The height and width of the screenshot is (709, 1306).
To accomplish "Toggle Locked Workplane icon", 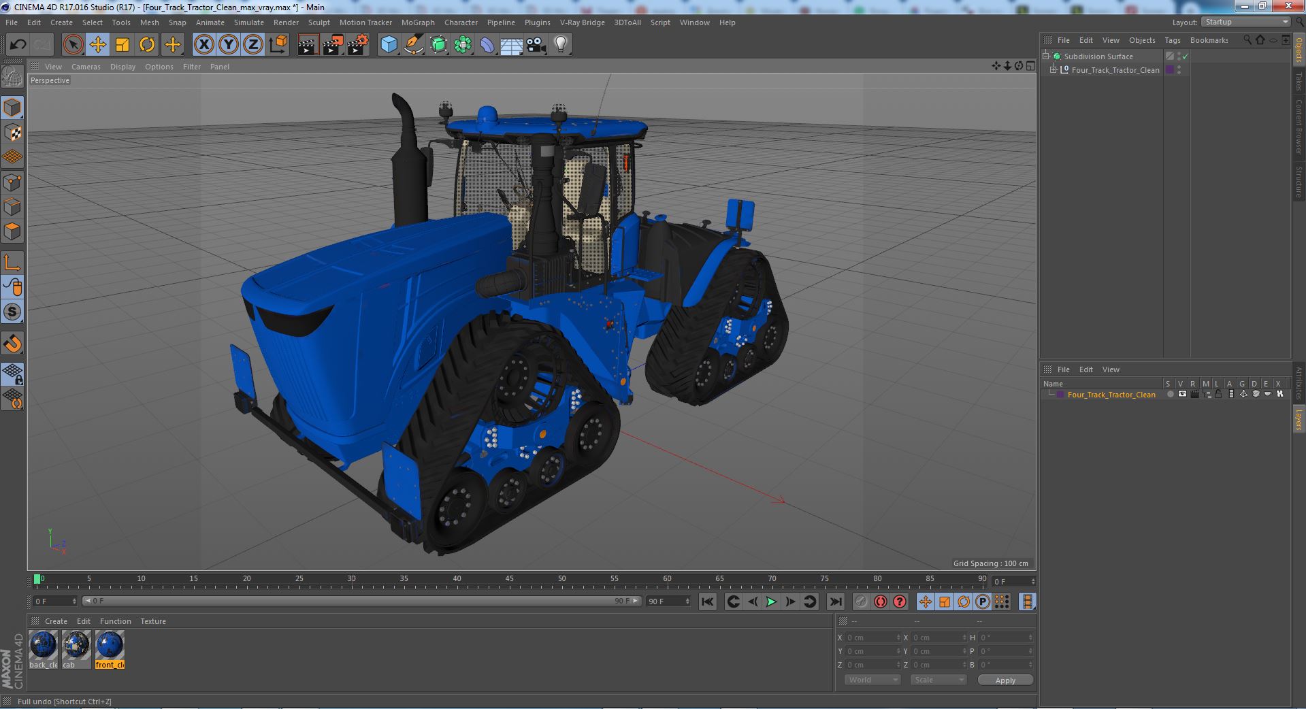I will 13,374.
